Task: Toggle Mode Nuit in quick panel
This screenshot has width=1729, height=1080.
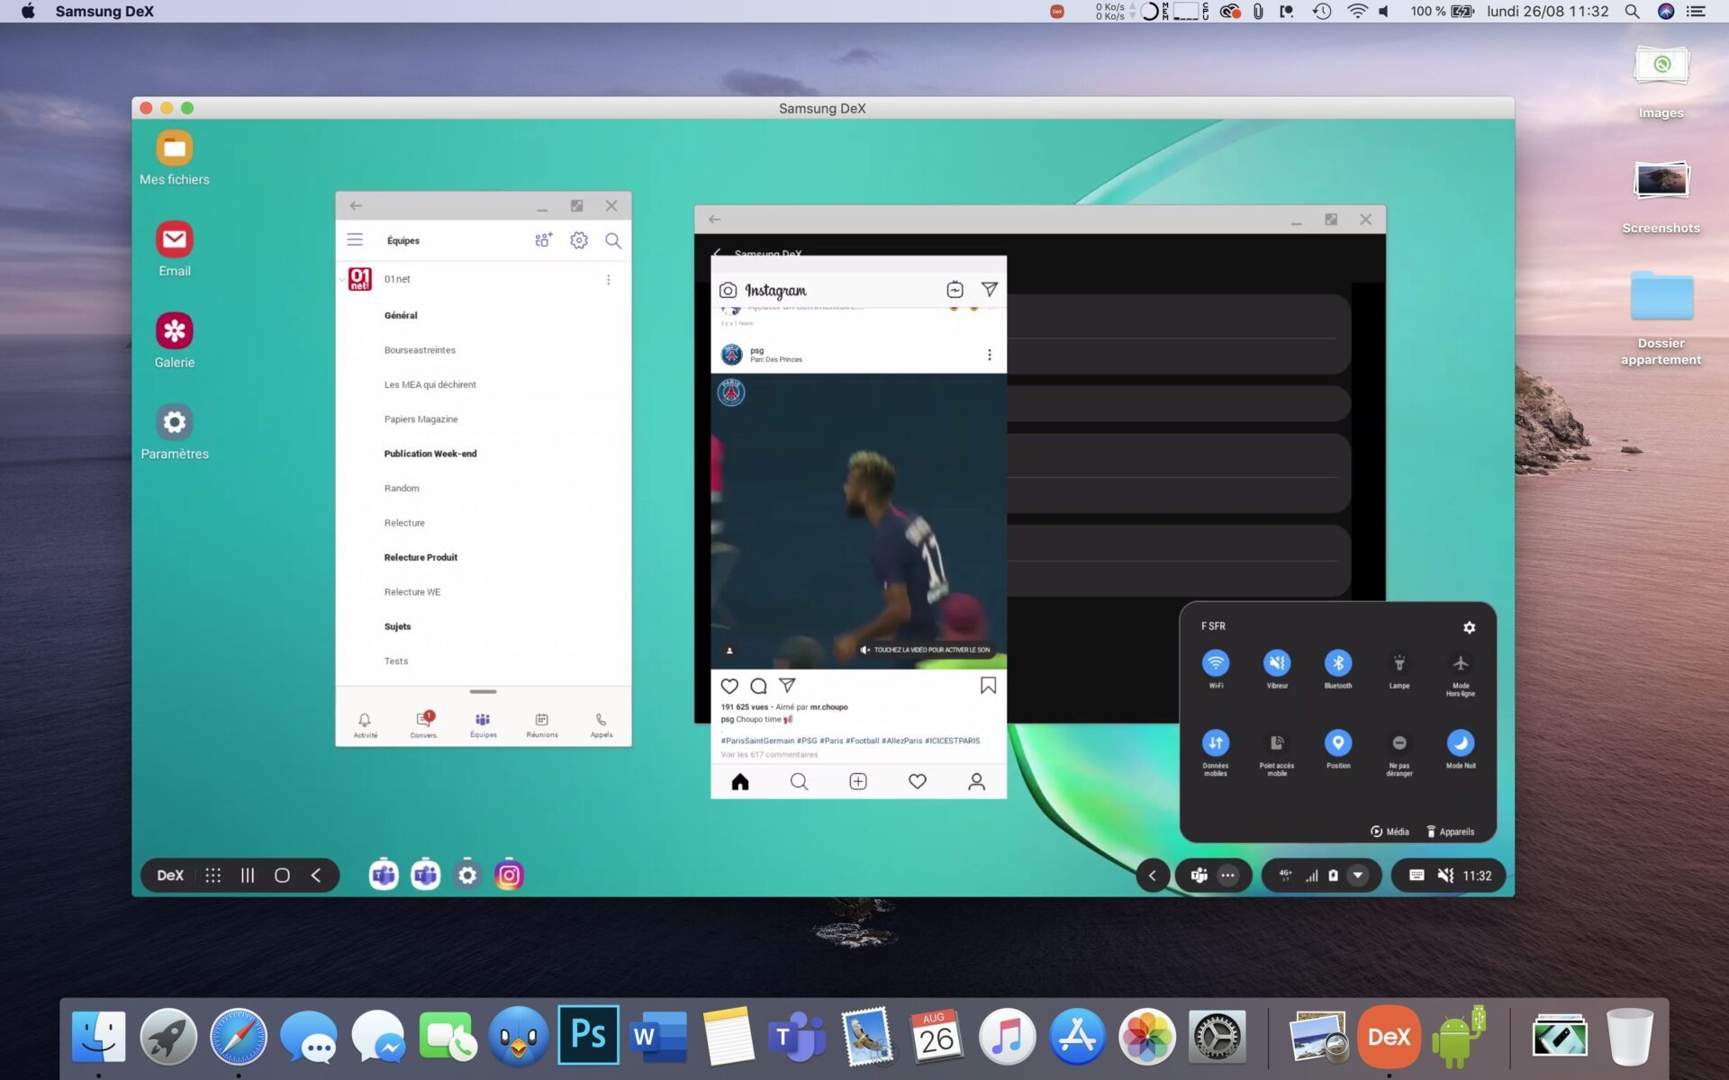Action: point(1461,743)
